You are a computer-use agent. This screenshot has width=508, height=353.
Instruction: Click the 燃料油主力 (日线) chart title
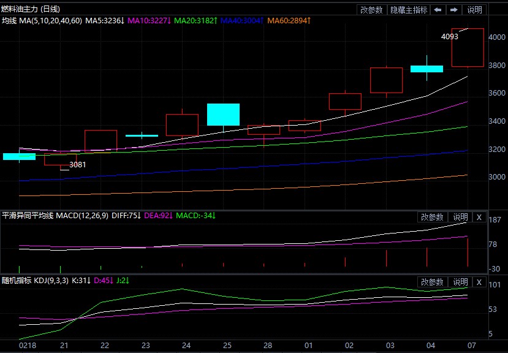coord(30,9)
